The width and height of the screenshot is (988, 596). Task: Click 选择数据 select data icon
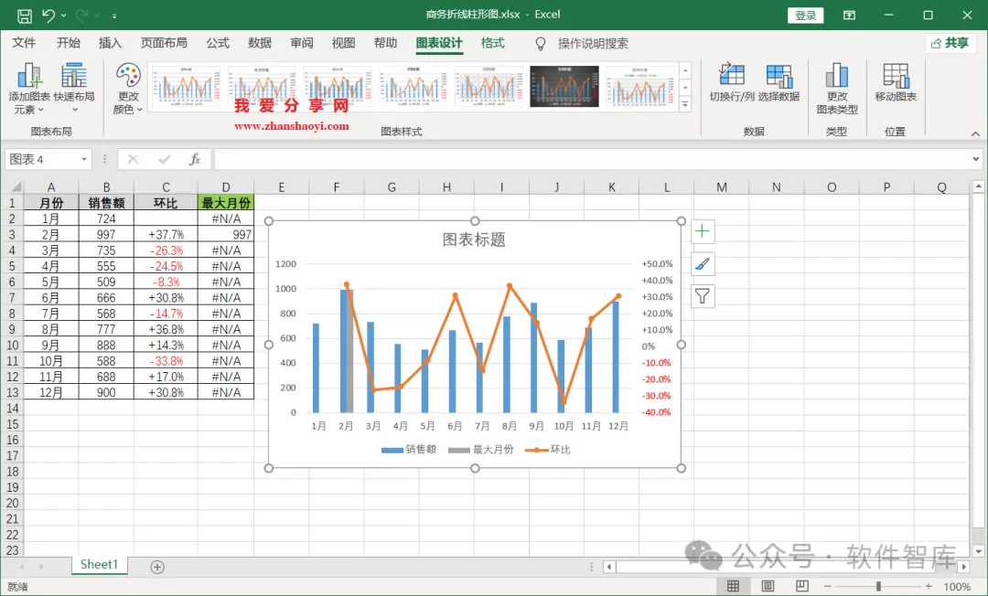(779, 82)
